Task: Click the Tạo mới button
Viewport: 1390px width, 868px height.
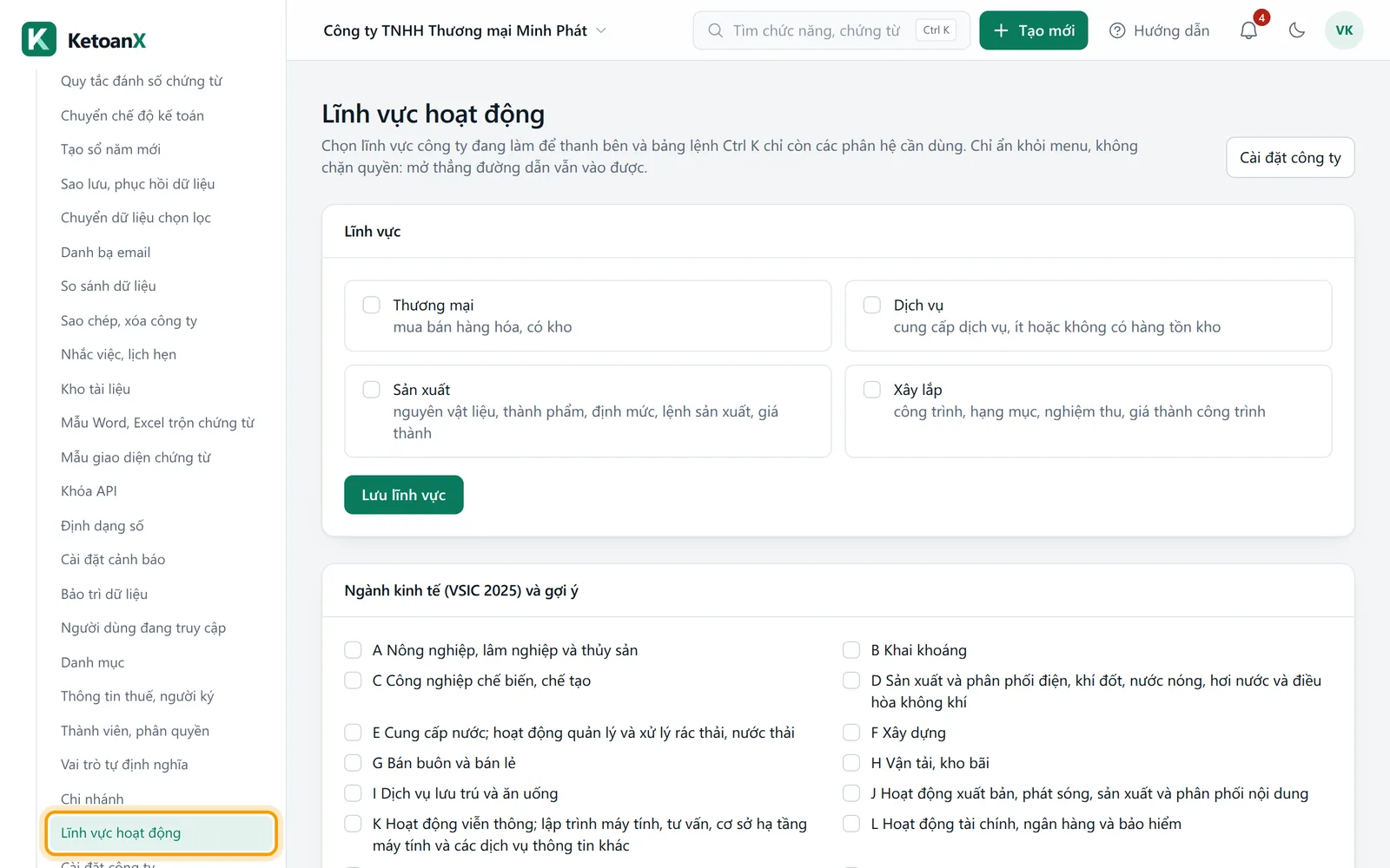Action: (x=1033, y=30)
